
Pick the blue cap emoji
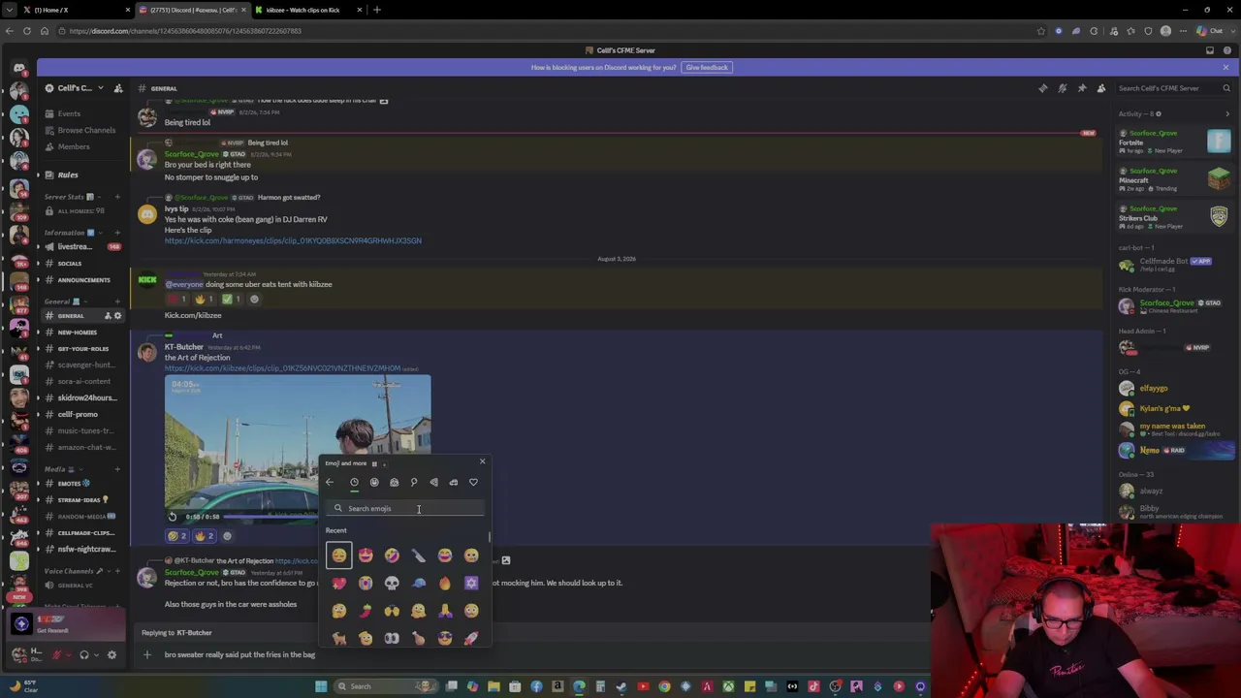click(418, 583)
